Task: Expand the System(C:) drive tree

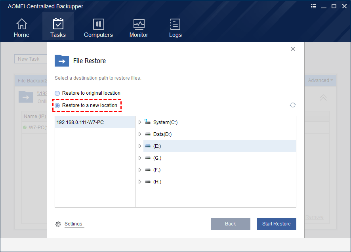Action: tap(140, 122)
